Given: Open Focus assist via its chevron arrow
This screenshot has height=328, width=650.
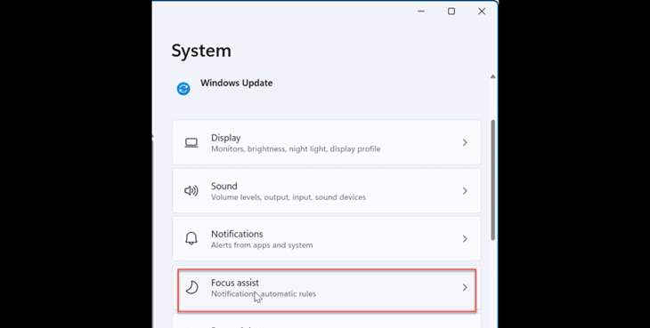Looking at the screenshot, I should coord(465,287).
